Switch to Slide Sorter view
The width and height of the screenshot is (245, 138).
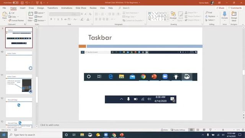(x=198, y=130)
